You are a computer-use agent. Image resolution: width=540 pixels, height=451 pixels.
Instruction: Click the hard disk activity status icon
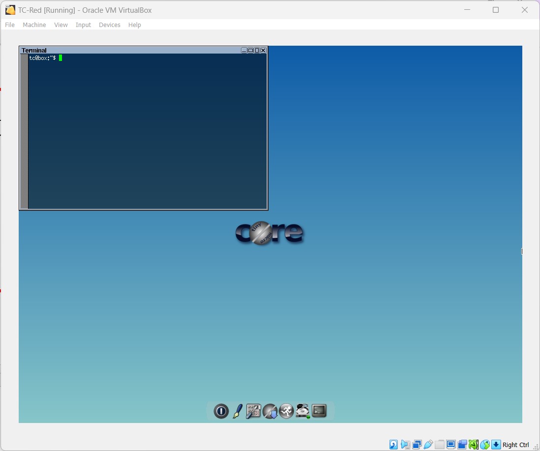[393, 444]
